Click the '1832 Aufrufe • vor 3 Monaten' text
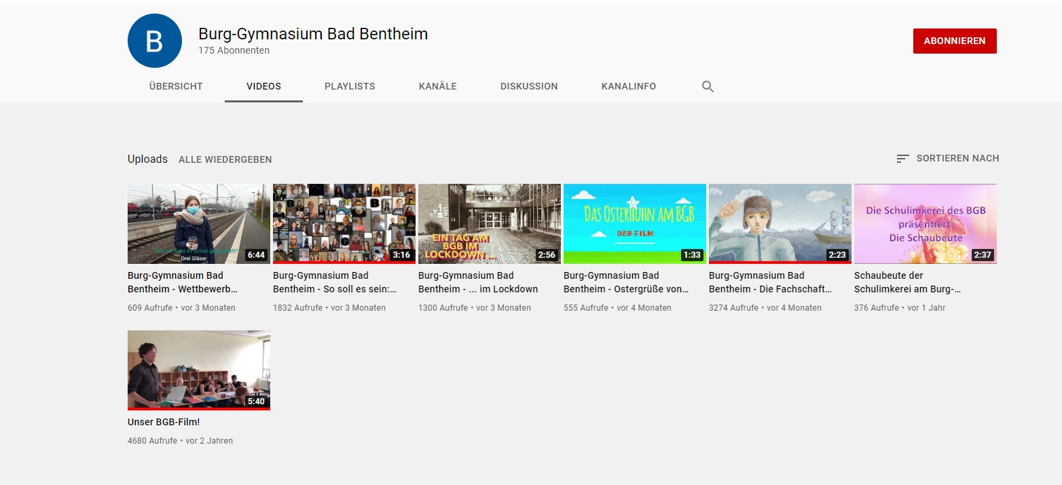The width and height of the screenshot is (1062, 485). tap(329, 308)
